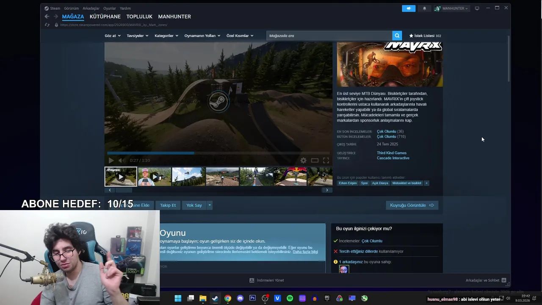Show more tags with plus button
The image size is (542, 305).
click(x=426, y=183)
